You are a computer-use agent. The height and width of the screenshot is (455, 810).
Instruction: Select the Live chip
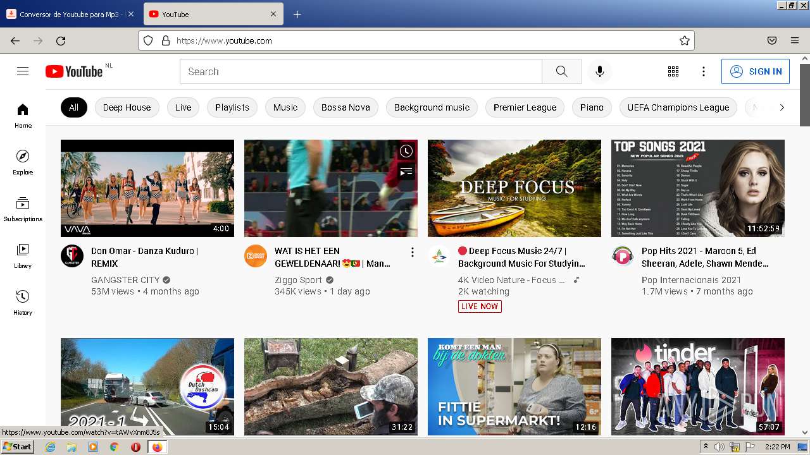pyautogui.click(x=184, y=107)
